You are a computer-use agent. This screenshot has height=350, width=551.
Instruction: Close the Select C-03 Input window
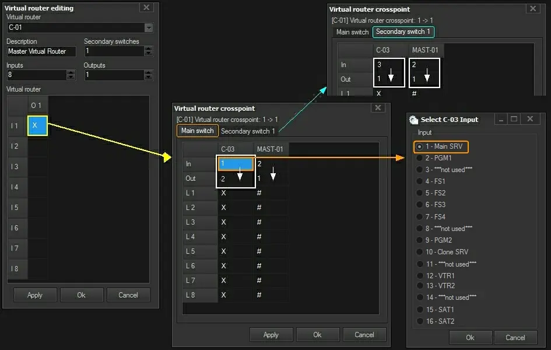click(x=529, y=119)
